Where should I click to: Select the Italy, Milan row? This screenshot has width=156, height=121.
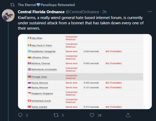[x=85, y=38]
